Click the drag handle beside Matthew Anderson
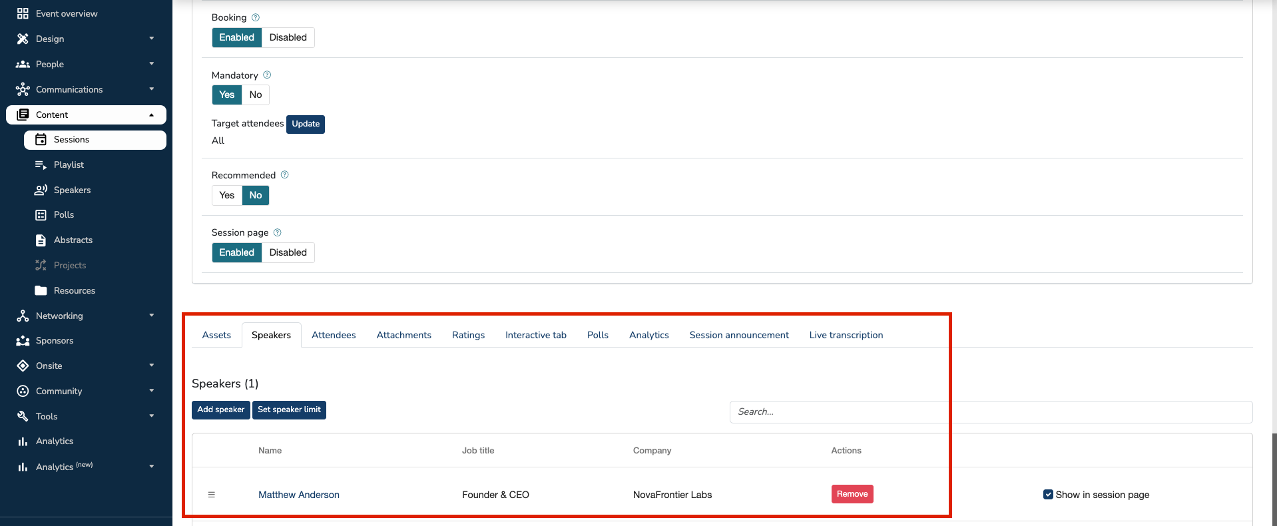This screenshot has width=1277, height=526. [x=212, y=495]
